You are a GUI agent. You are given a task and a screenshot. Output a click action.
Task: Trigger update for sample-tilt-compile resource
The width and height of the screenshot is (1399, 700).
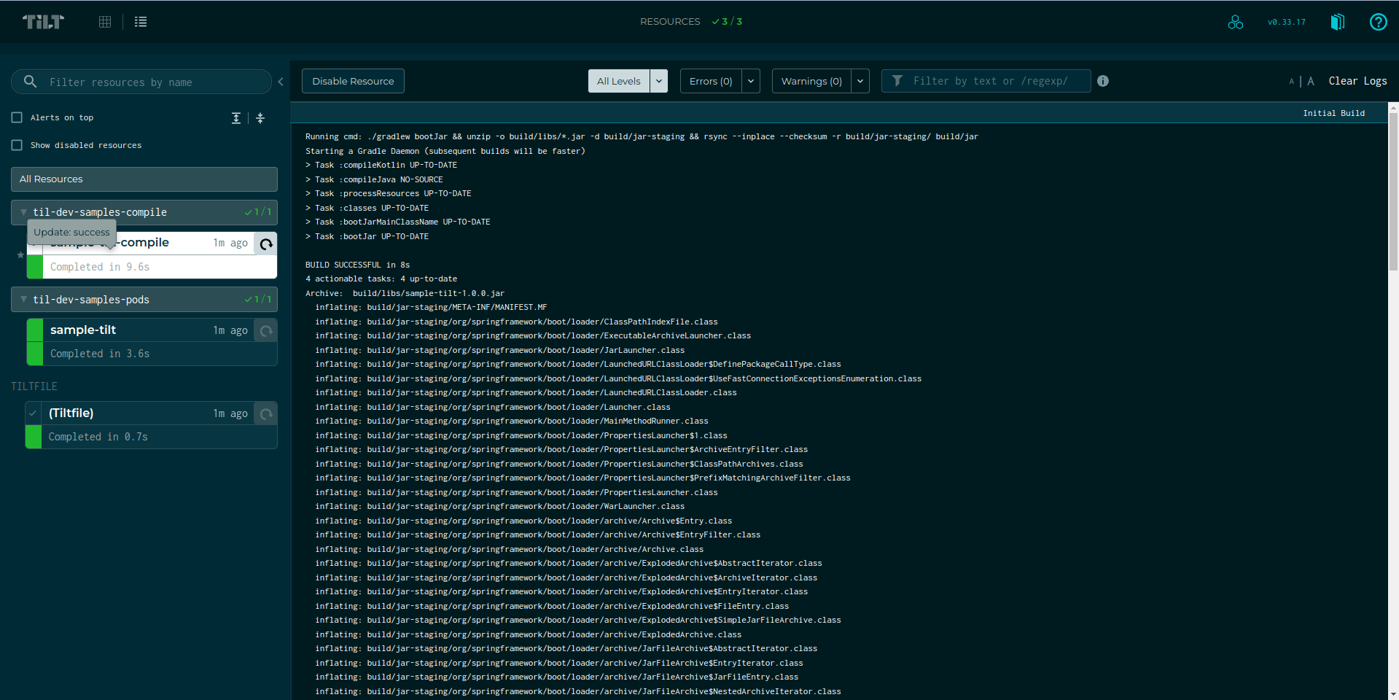pos(266,244)
